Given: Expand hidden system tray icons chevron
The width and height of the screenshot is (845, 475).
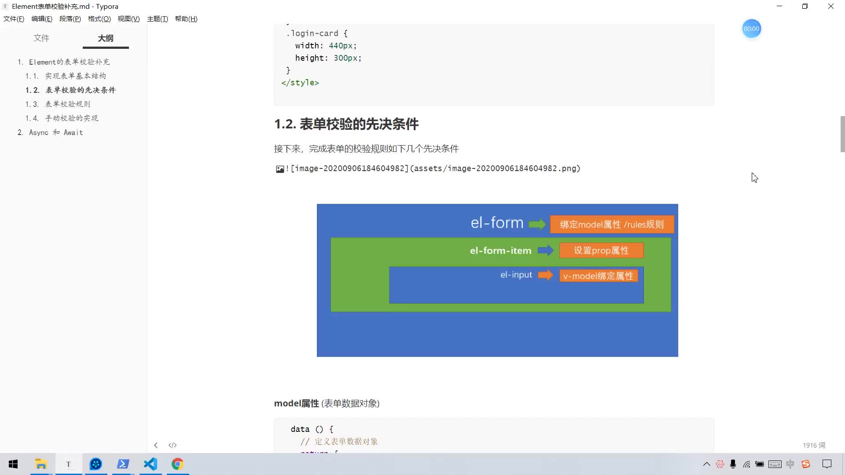Looking at the screenshot, I should (706, 464).
